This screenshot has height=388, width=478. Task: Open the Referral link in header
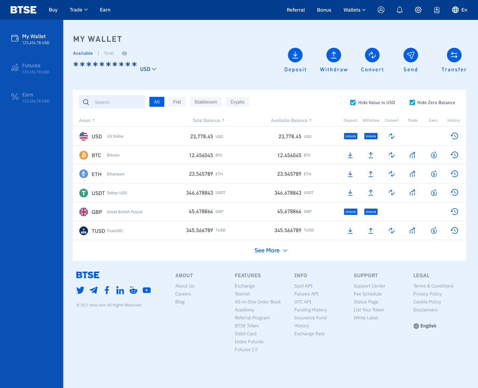pyautogui.click(x=296, y=10)
